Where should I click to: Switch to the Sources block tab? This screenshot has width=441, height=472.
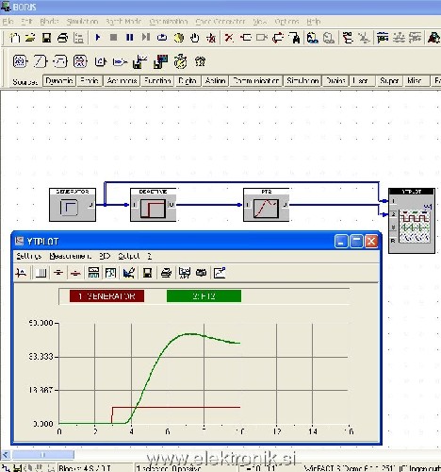24,82
